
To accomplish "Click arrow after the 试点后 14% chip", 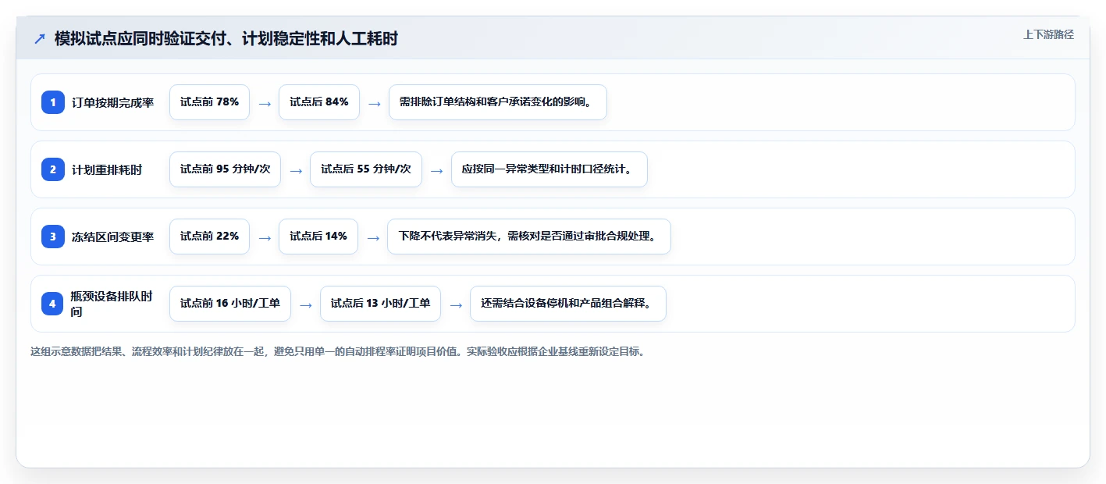I will [373, 237].
